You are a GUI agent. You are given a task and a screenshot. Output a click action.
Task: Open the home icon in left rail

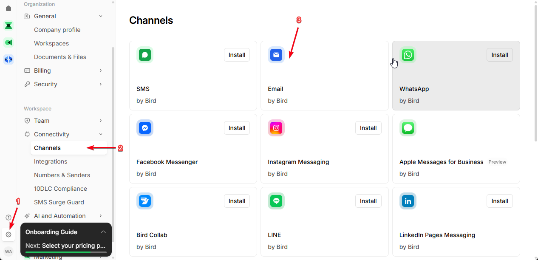tap(8, 8)
